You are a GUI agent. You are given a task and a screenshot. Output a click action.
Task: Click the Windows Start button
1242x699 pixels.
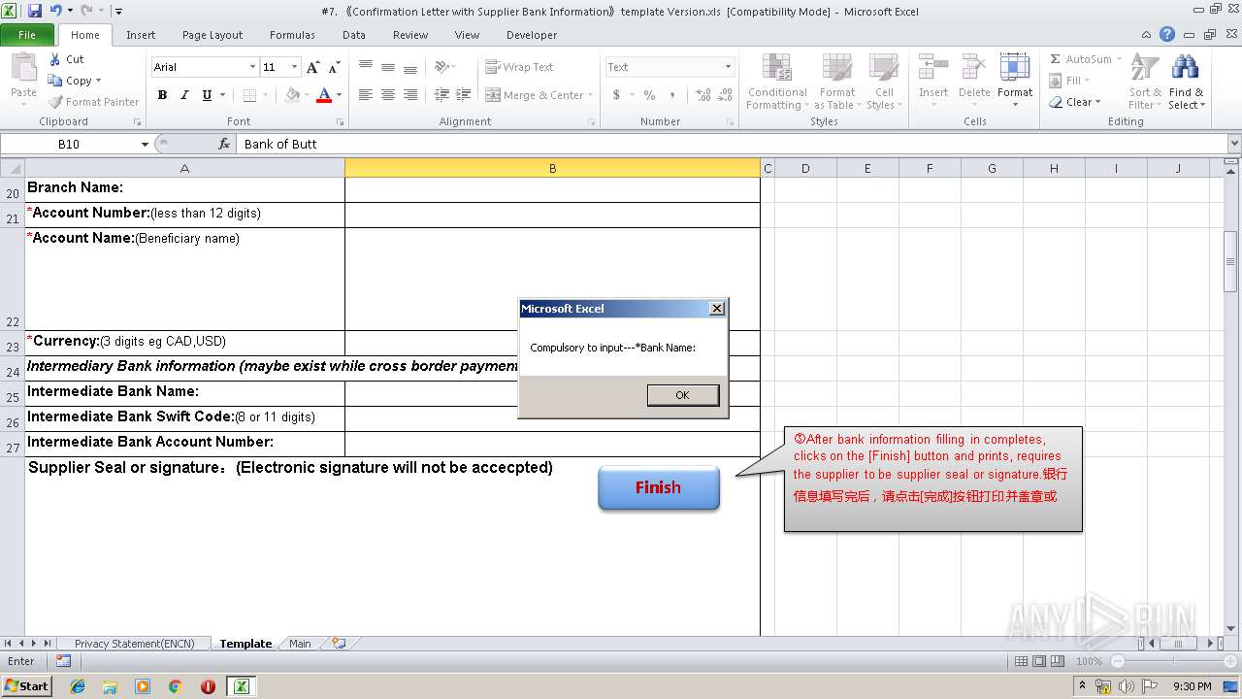click(26, 685)
